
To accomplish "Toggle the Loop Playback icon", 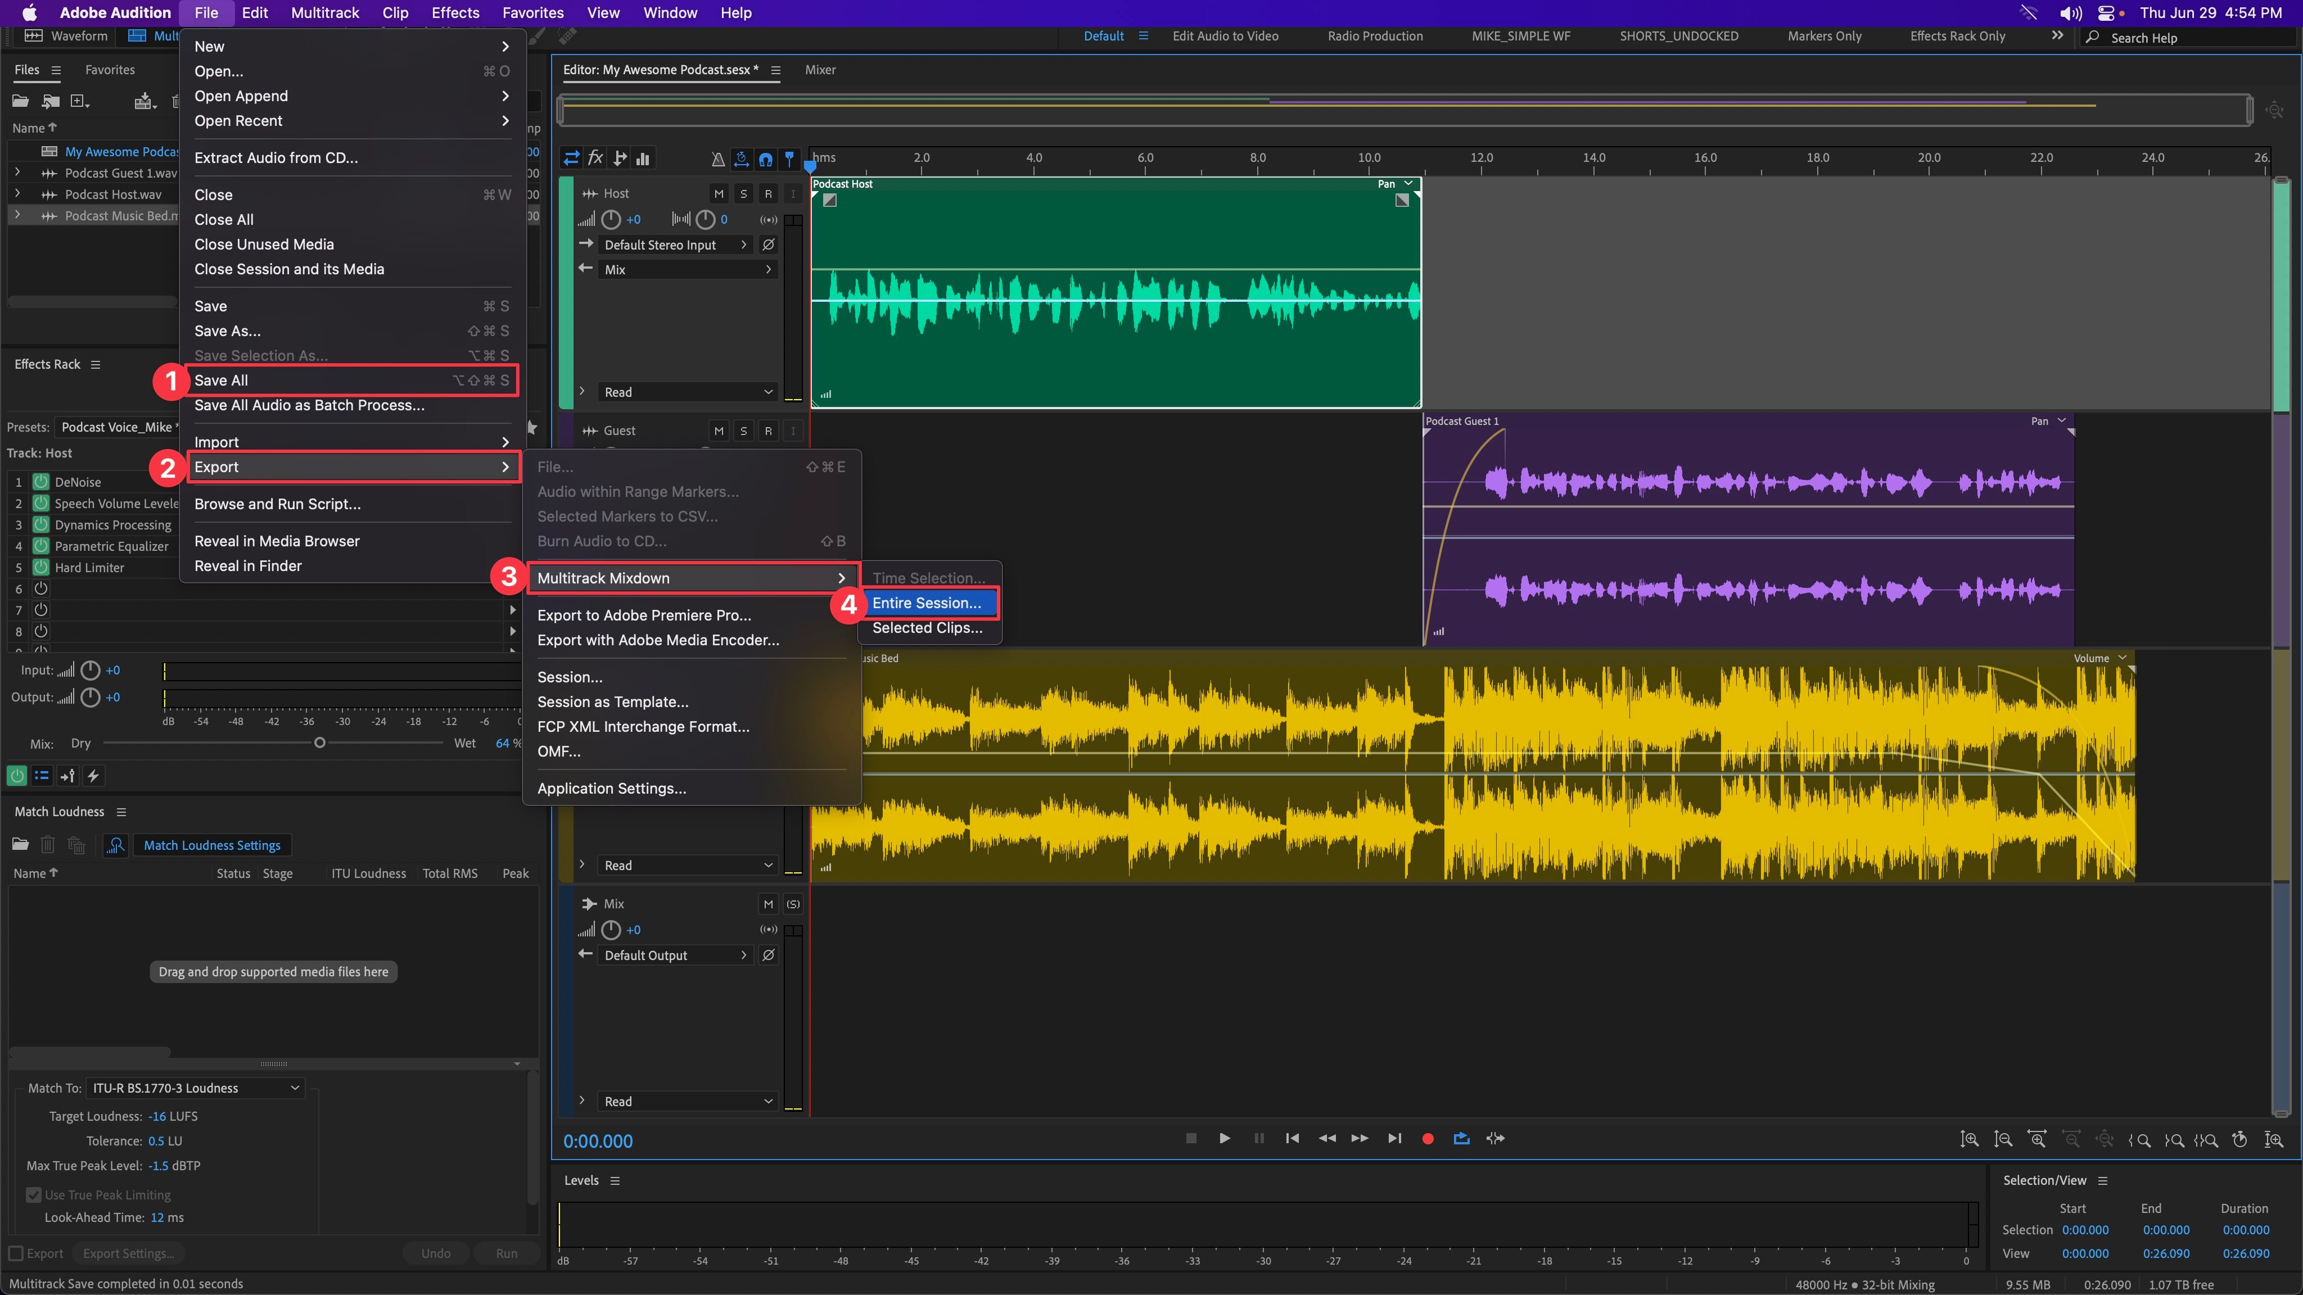I will click(x=1462, y=1139).
